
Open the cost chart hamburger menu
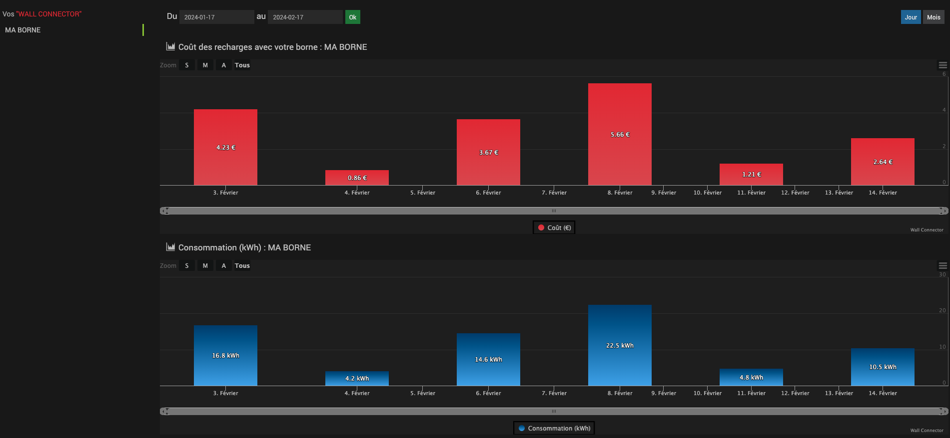[943, 65]
